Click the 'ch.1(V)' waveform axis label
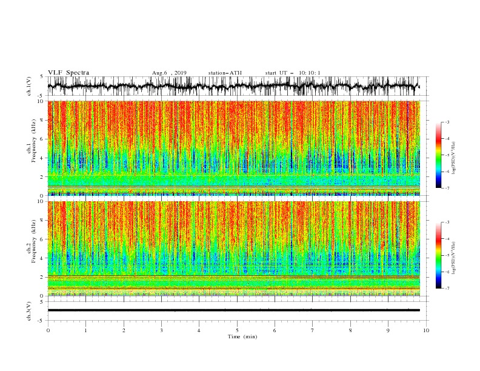 point(29,86)
